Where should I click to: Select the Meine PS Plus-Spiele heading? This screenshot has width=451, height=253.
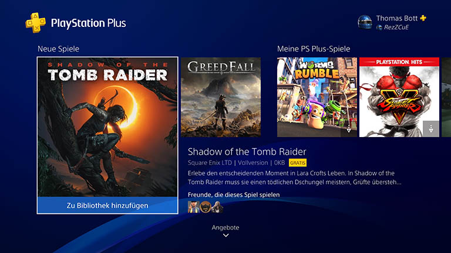(314, 49)
